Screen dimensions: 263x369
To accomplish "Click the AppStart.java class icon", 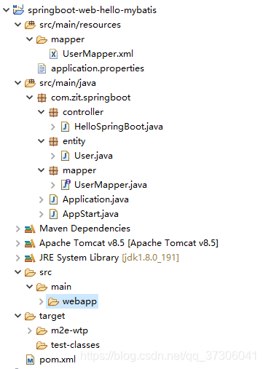I will (x=53, y=214).
